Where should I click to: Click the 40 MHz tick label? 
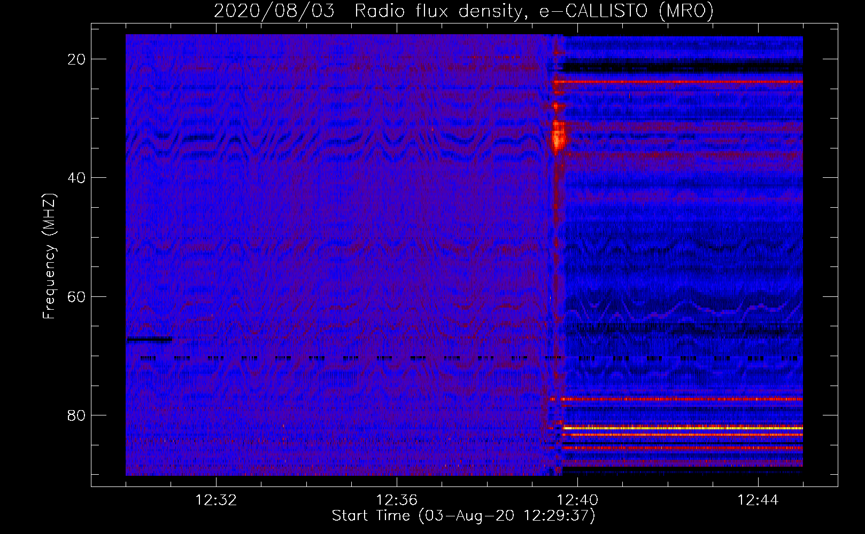(77, 178)
